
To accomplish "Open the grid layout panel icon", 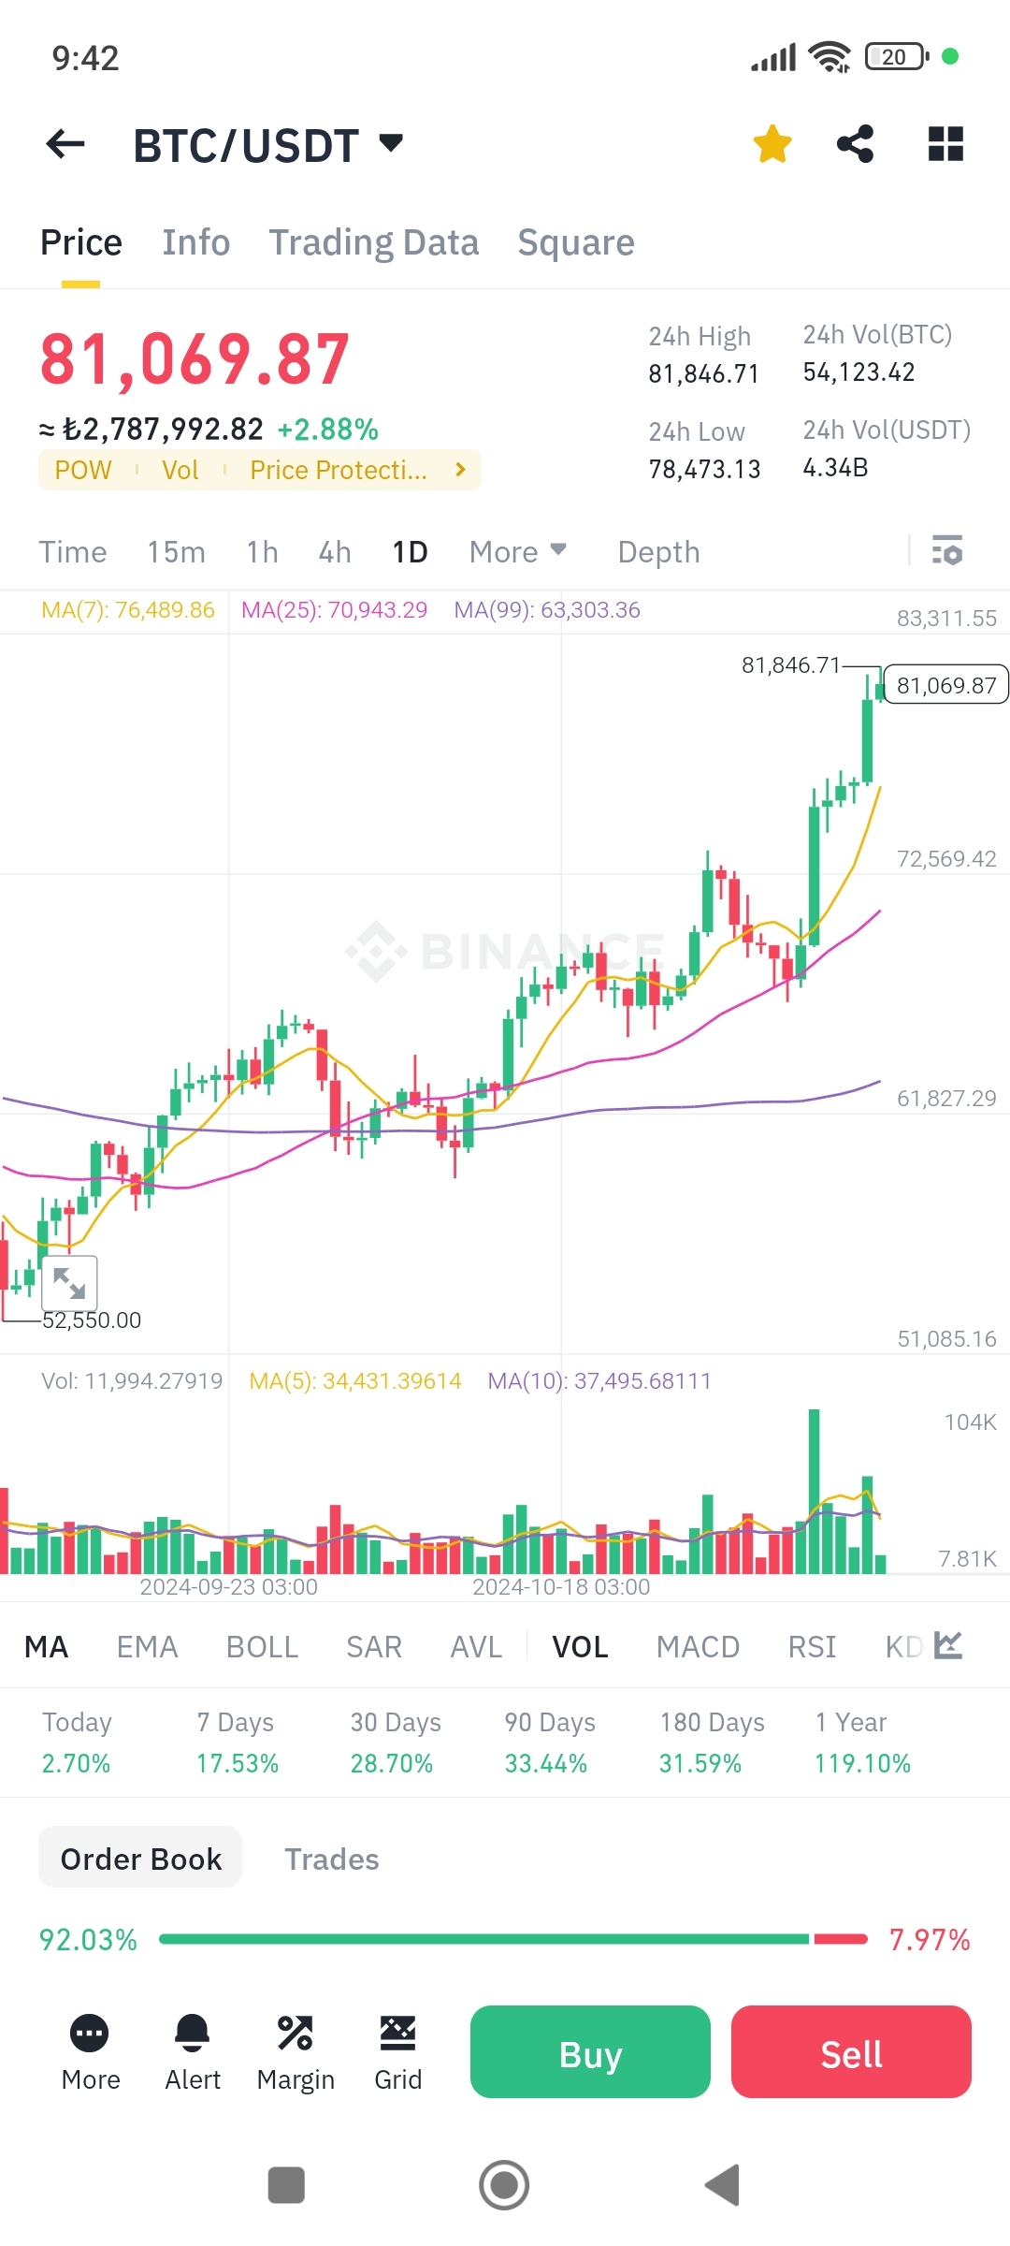I will pyautogui.click(x=945, y=143).
